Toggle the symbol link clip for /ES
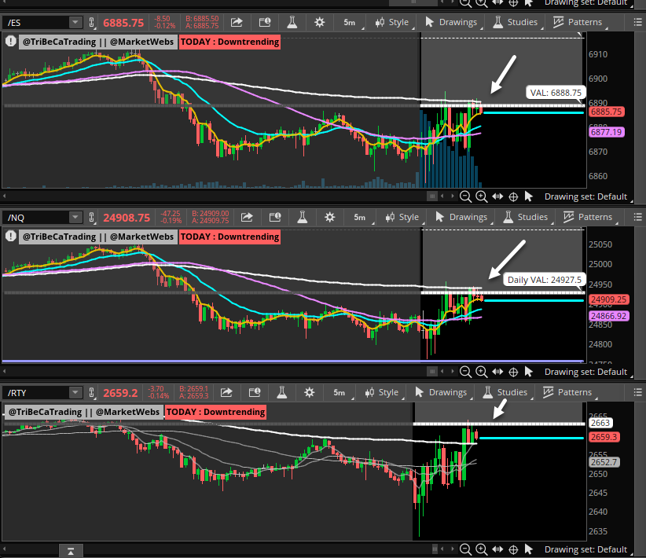The height and width of the screenshot is (558, 646). click(92, 22)
